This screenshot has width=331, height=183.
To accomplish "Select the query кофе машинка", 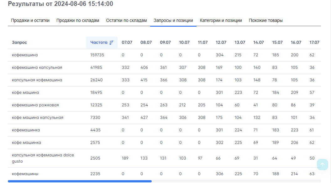I will pyautogui.click(x=26, y=143).
